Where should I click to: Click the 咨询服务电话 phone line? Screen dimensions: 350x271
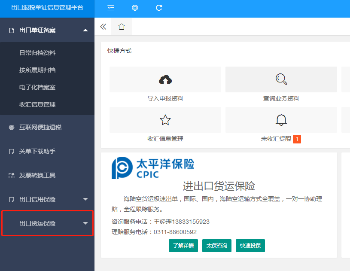(161, 222)
